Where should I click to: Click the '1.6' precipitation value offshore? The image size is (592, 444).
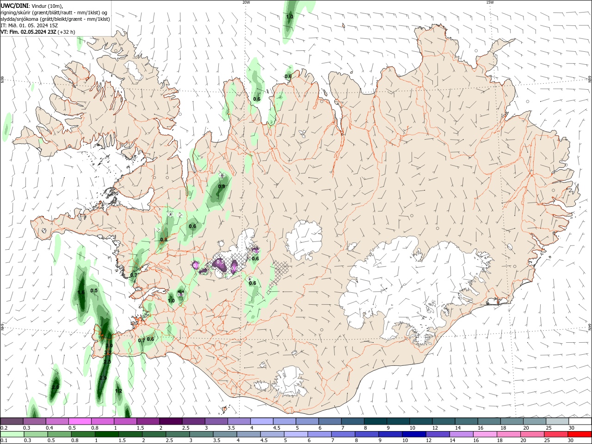[x=81, y=292]
